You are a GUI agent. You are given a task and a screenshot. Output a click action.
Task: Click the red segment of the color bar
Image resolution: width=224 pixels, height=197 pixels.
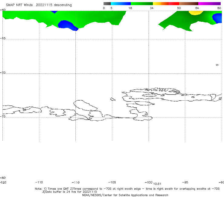point(174,4)
